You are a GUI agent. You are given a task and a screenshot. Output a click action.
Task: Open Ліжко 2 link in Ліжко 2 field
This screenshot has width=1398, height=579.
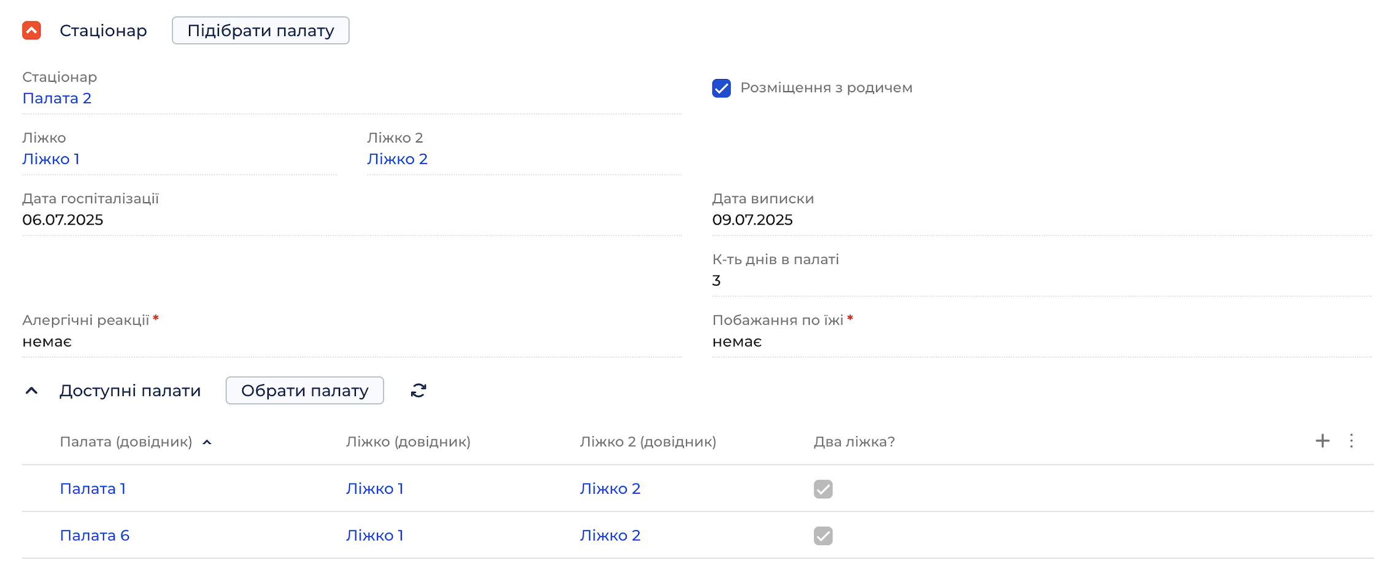pyautogui.click(x=397, y=159)
